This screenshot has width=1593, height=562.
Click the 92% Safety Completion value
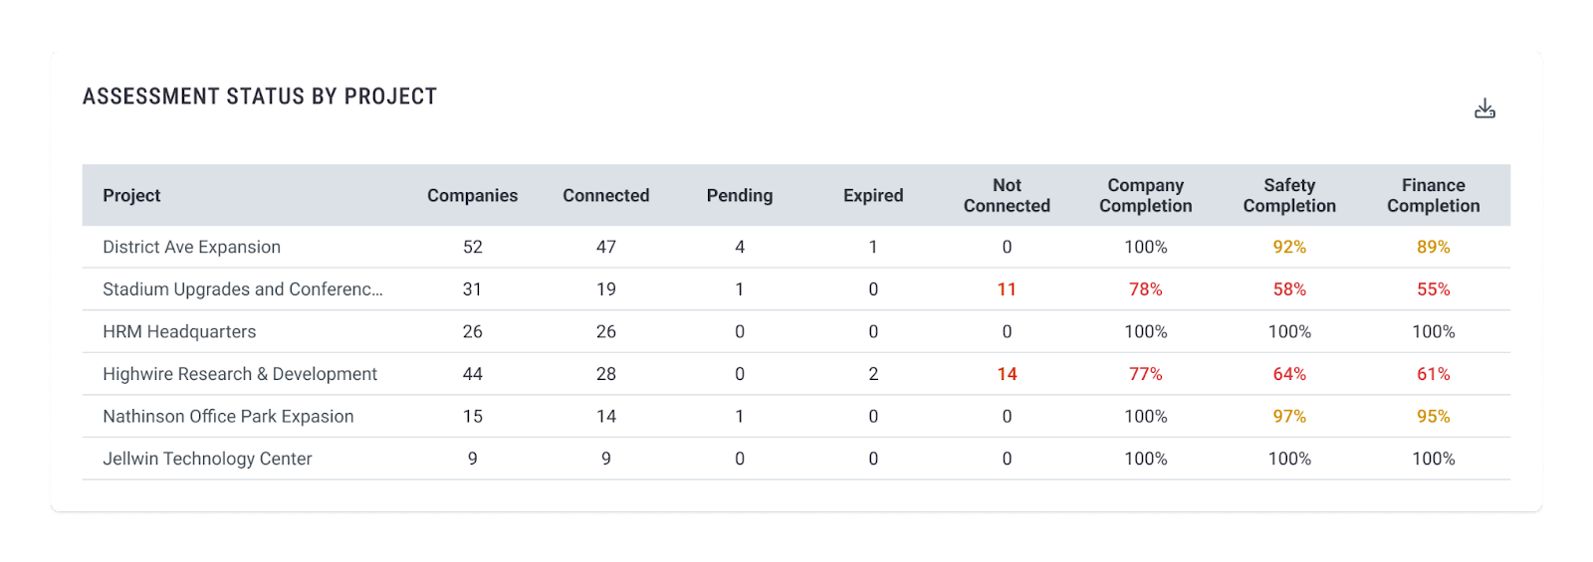(1289, 247)
